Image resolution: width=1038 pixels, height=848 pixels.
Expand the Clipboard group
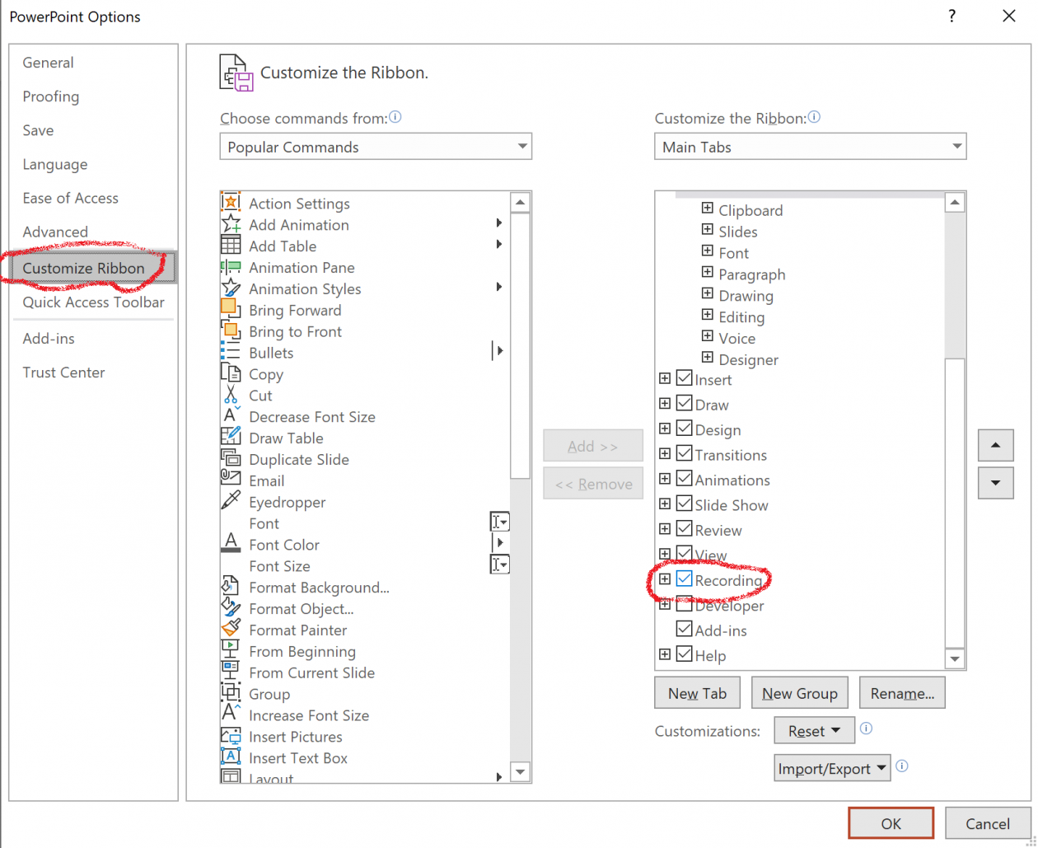pyautogui.click(x=707, y=209)
